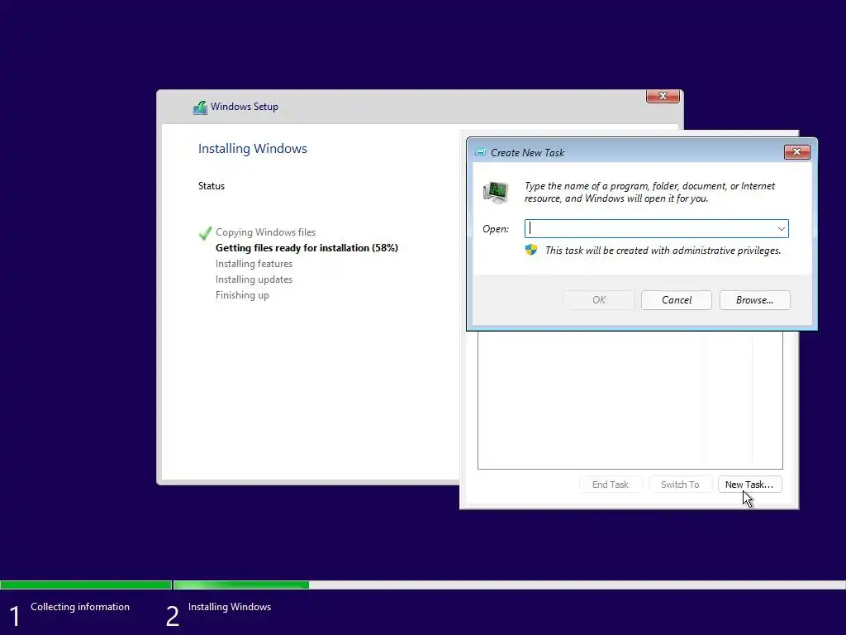
Task: Click the Collecting information stage label
Action: [80, 607]
